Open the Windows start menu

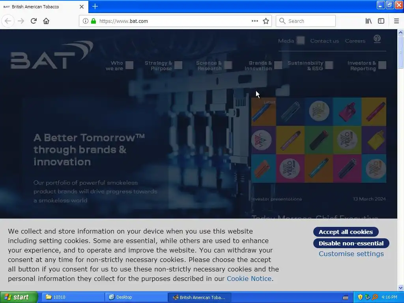tap(19, 297)
